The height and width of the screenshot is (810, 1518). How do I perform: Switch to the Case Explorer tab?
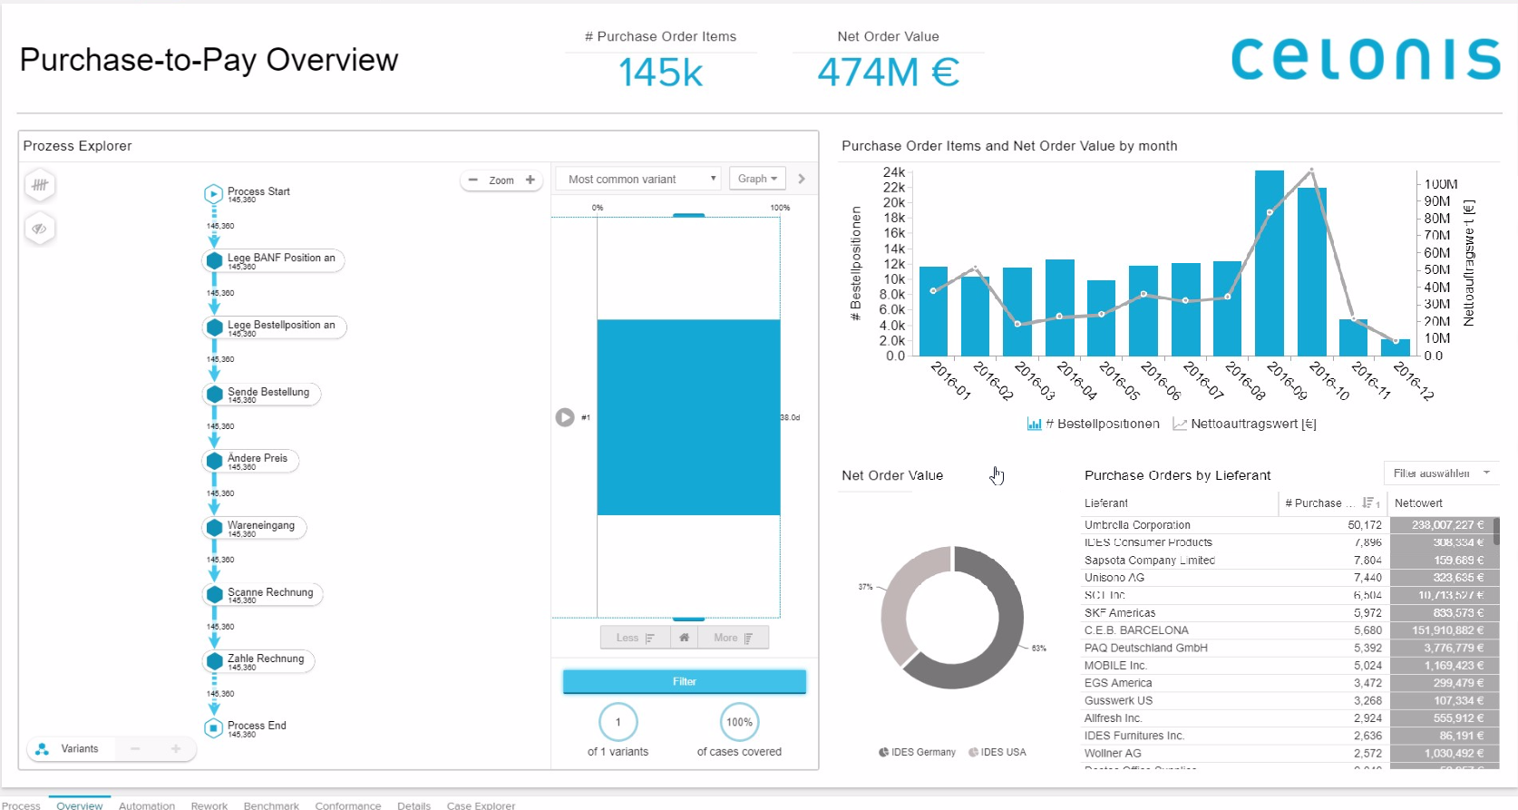click(481, 805)
